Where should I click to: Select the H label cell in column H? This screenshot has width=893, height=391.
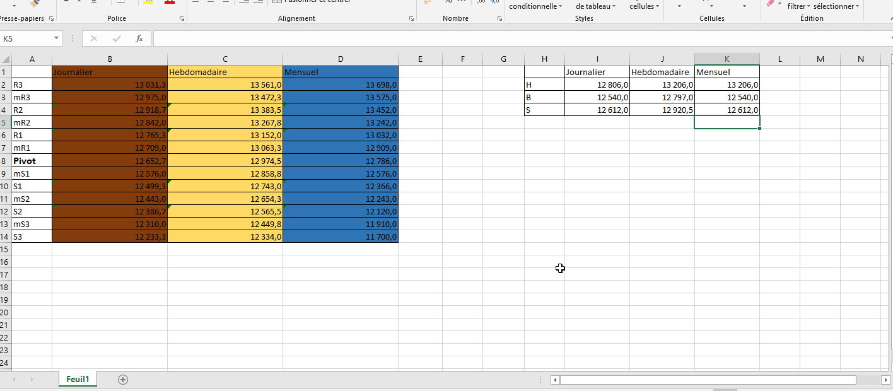coord(545,85)
